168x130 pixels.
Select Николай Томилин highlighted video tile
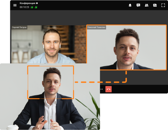(126, 47)
